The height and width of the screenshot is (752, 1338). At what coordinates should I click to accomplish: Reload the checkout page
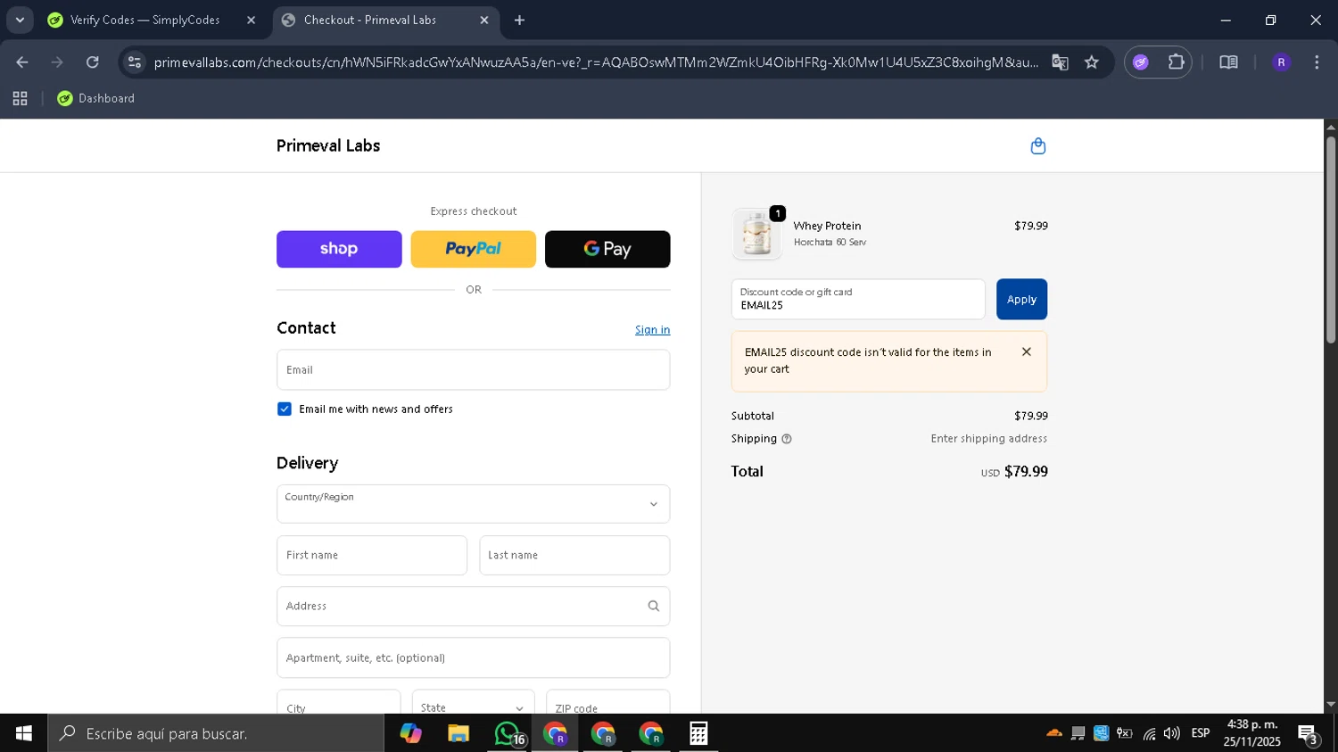[93, 62]
